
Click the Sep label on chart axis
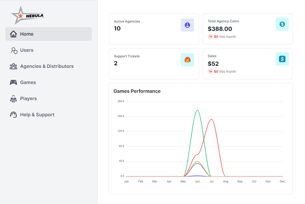click(240, 181)
